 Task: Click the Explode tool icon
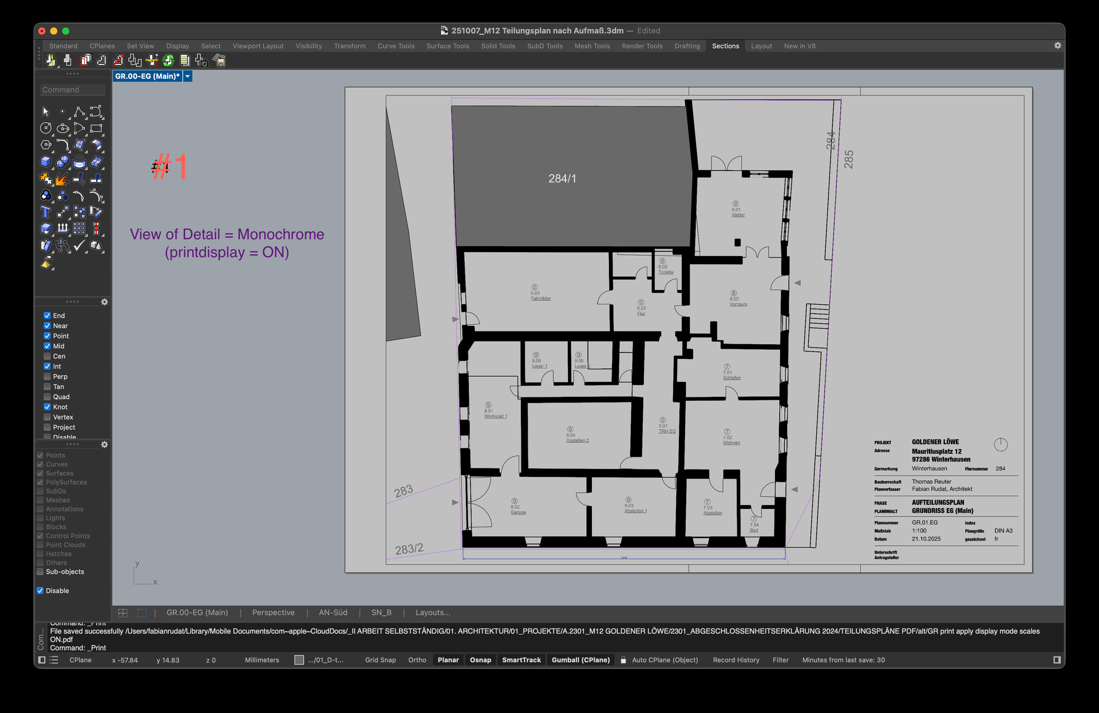click(62, 179)
